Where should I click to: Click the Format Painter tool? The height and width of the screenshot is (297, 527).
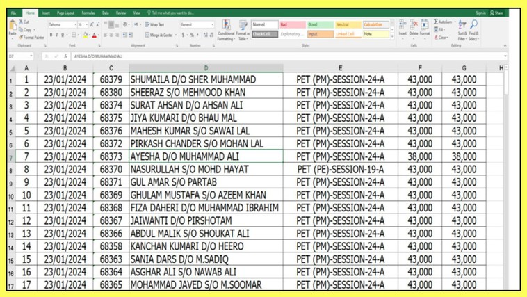point(32,38)
